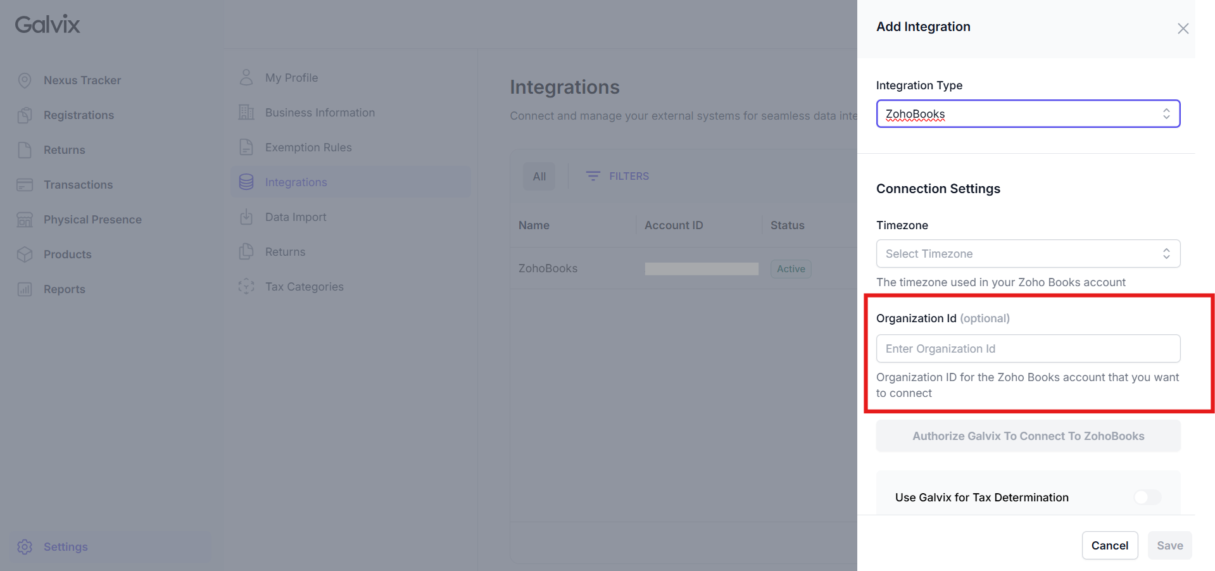
Task: Click the Account ID column header
Action: click(x=674, y=225)
